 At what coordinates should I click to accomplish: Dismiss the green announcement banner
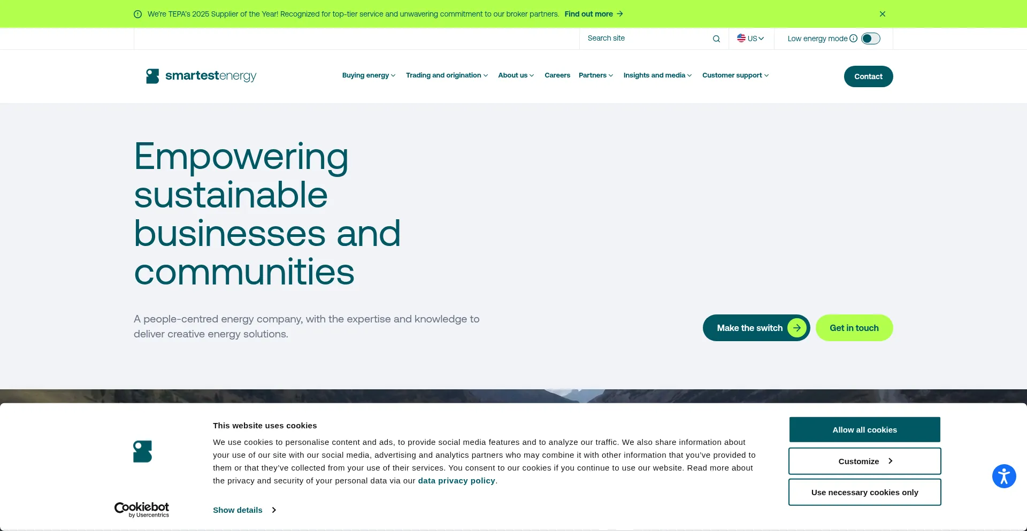coord(883,14)
